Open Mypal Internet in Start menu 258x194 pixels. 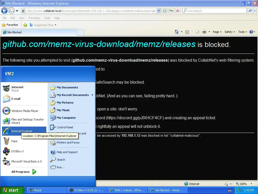pyautogui.click(x=24, y=89)
